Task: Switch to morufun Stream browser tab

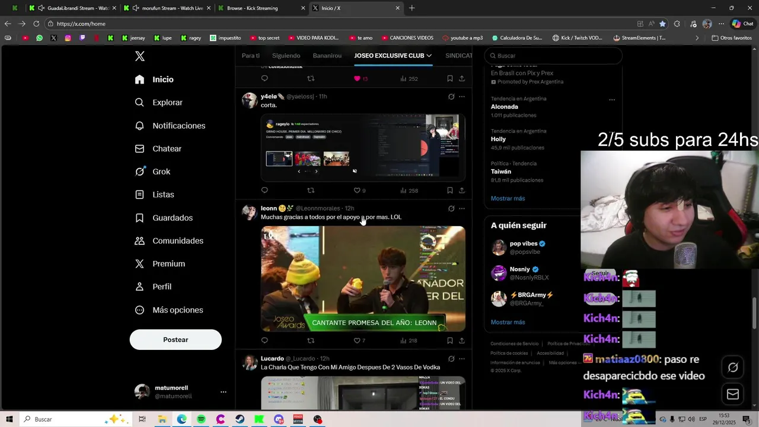Action: pos(167,8)
